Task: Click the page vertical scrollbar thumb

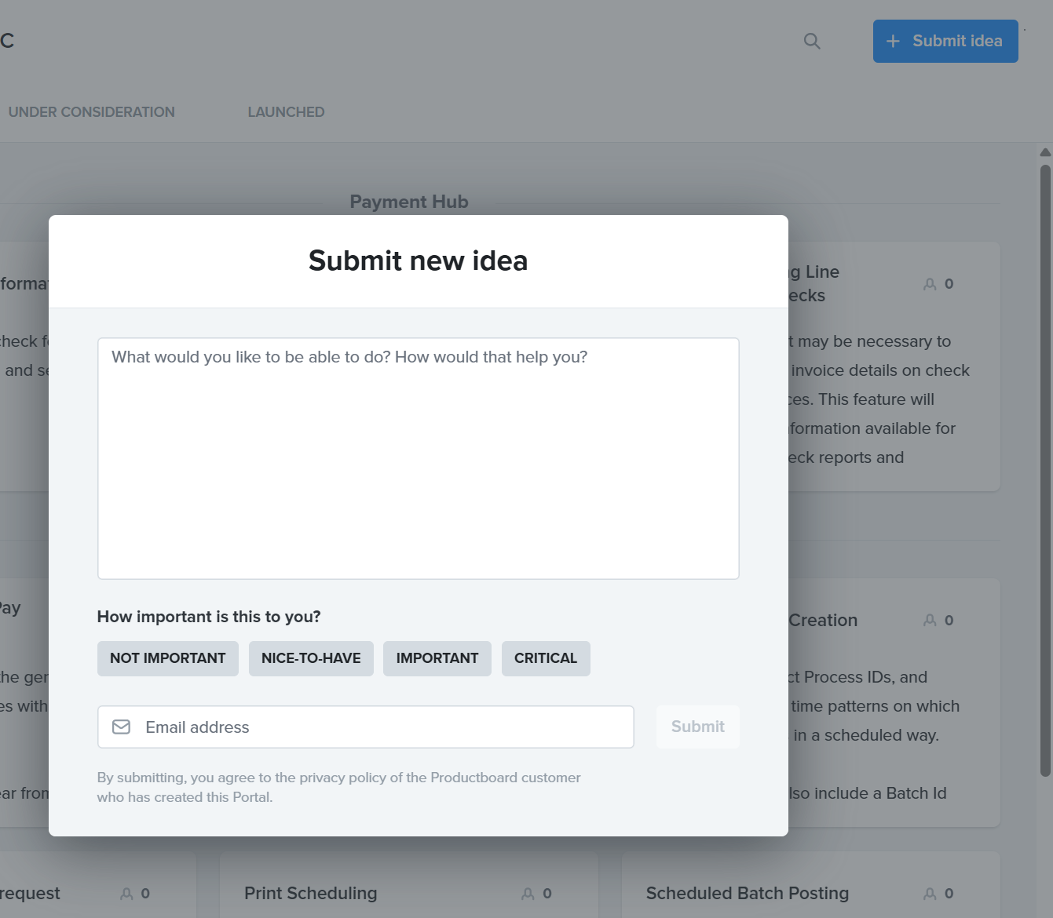Action: tap(1045, 471)
